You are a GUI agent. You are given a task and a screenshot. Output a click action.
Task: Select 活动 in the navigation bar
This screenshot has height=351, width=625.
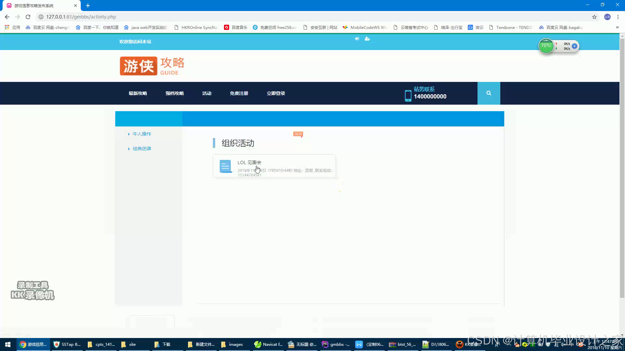click(x=207, y=93)
